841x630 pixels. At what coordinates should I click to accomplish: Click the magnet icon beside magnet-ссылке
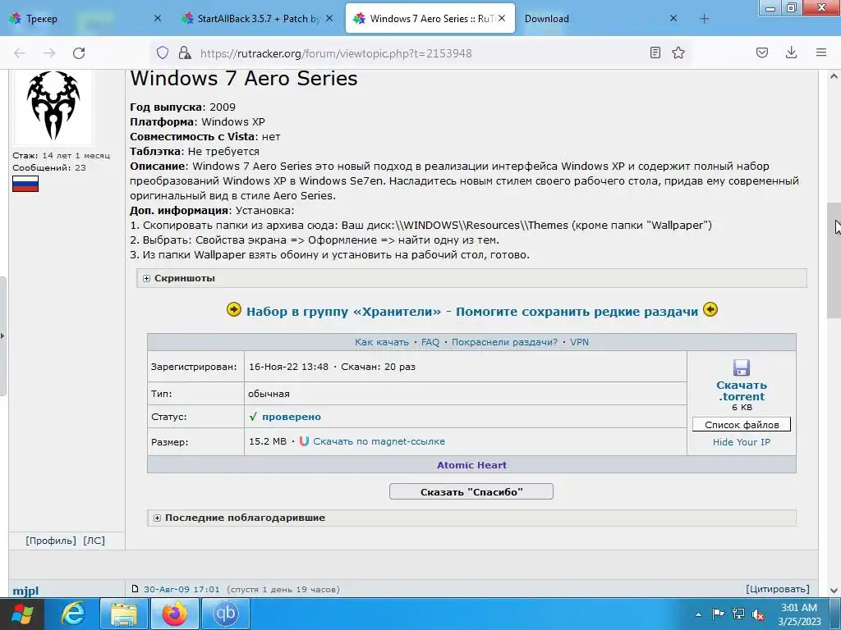[x=304, y=441]
